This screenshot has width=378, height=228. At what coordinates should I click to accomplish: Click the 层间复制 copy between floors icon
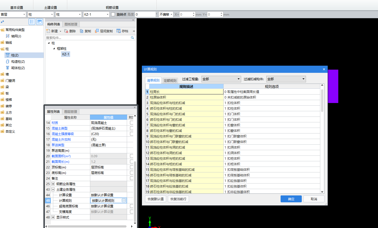click(97, 31)
